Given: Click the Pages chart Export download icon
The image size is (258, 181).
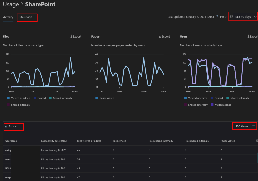Looking at the screenshot, I should tap(160, 36).
